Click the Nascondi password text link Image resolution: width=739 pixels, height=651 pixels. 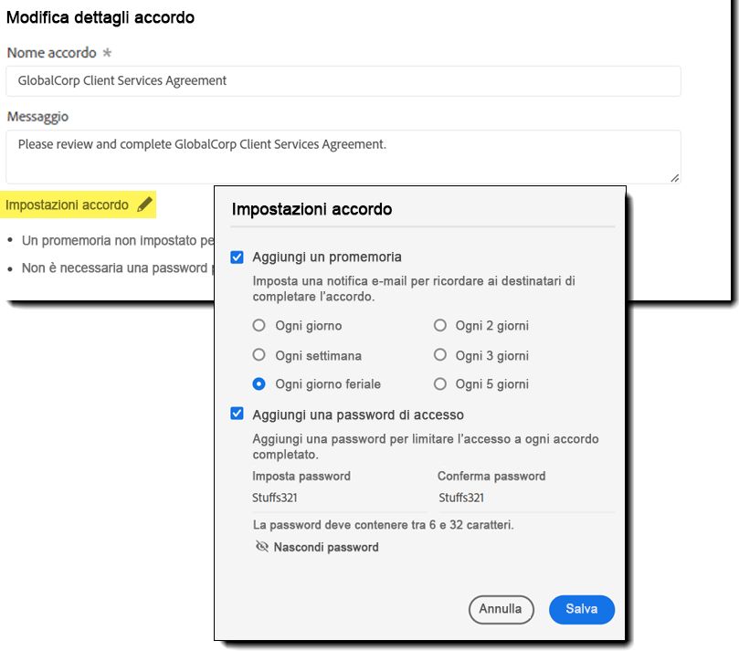[326, 547]
